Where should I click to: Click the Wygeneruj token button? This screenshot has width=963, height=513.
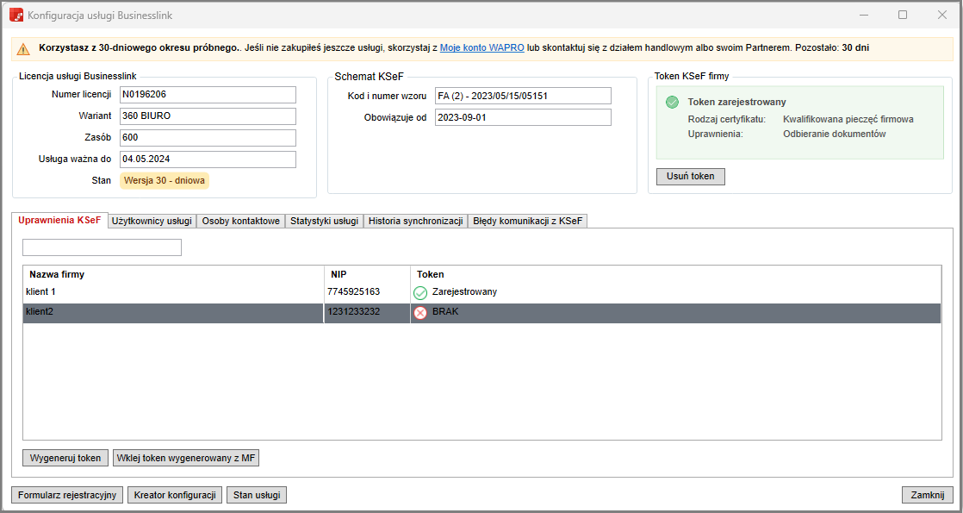pyautogui.click(x=65, y=459)
